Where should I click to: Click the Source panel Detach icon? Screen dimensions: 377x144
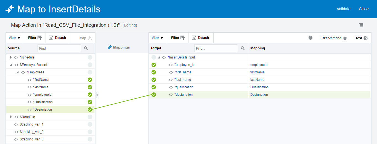coord(51,38)
